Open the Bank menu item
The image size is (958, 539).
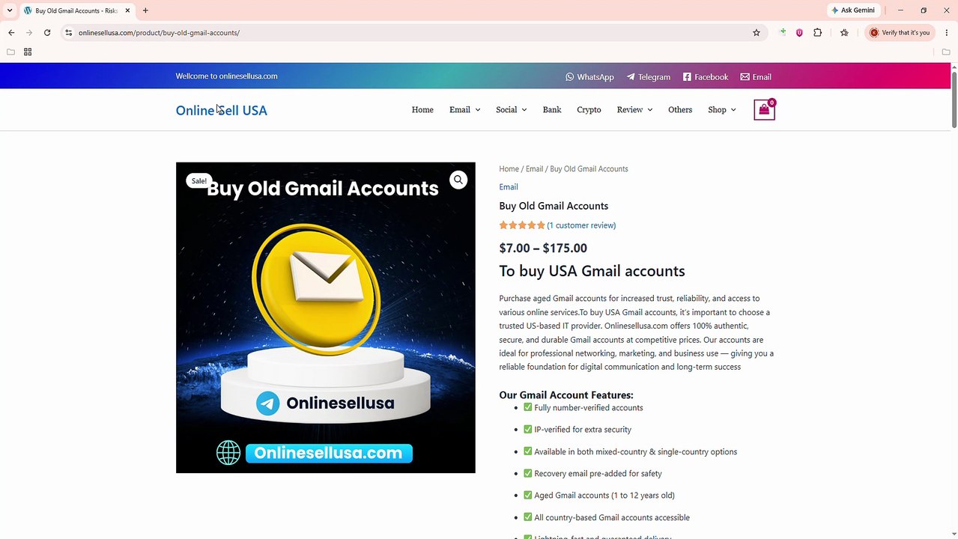(x=552, y=109)
